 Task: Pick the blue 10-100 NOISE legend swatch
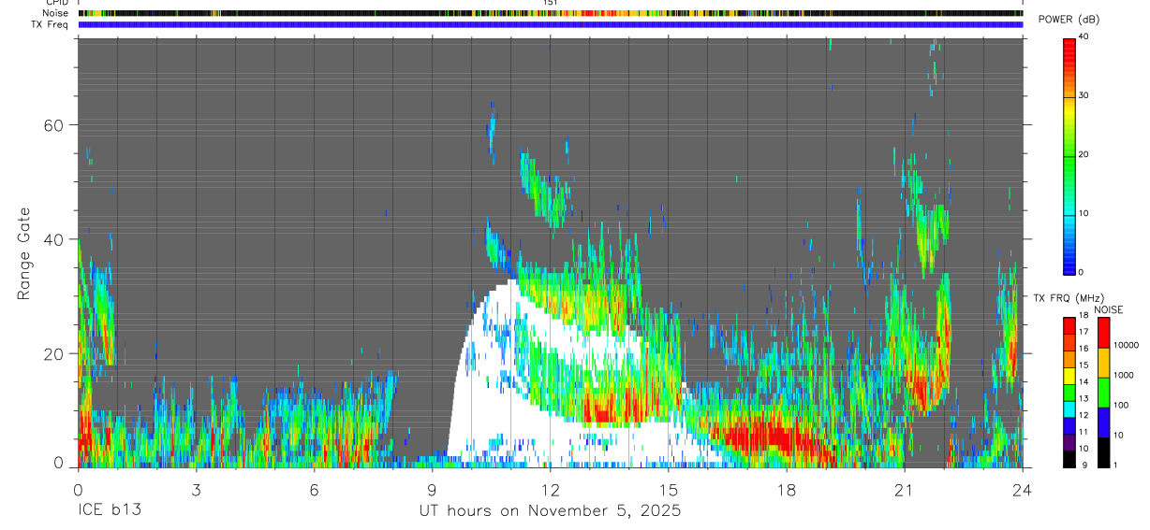point(1103,422)
